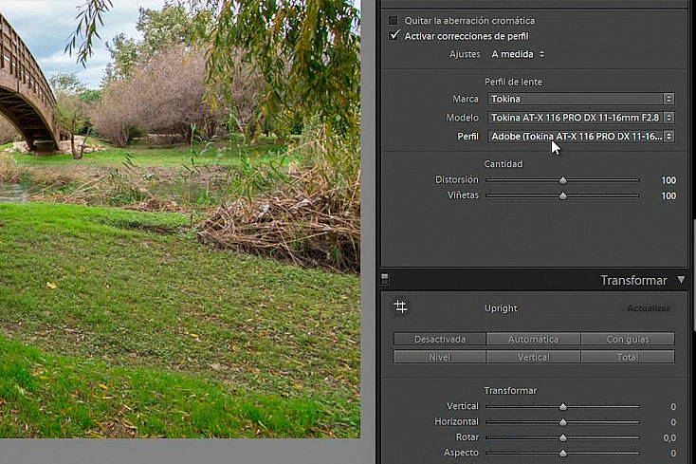The image size is (696, 464).
Task: Apply Total Upright correction
Action: click(x=628, y=357)
